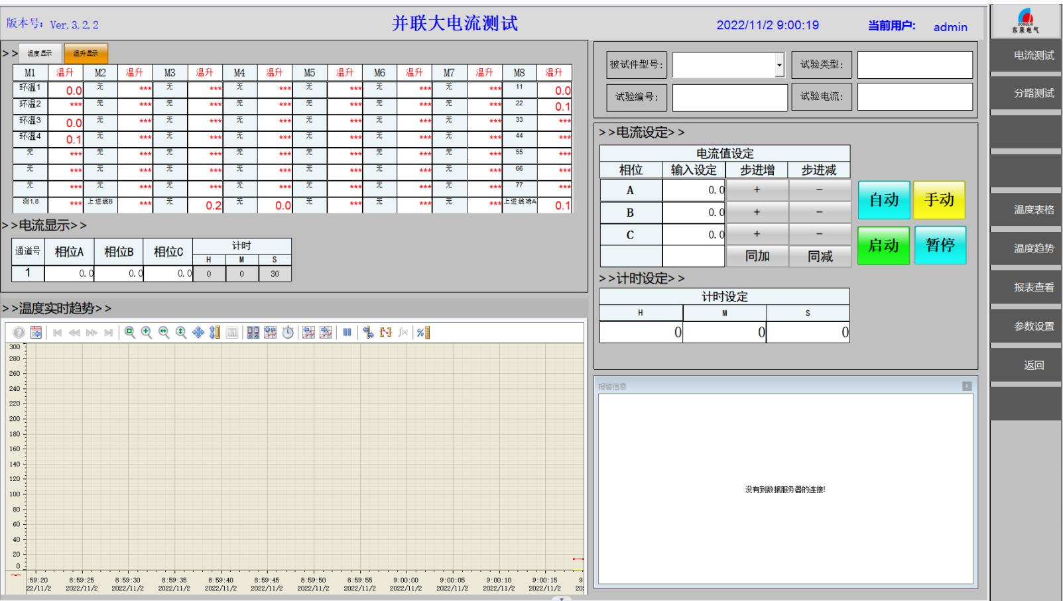Screen dimensions: 1063x601
Task: Click the zoom-in magnifier in trend toolbar
Action: [147, 333]
